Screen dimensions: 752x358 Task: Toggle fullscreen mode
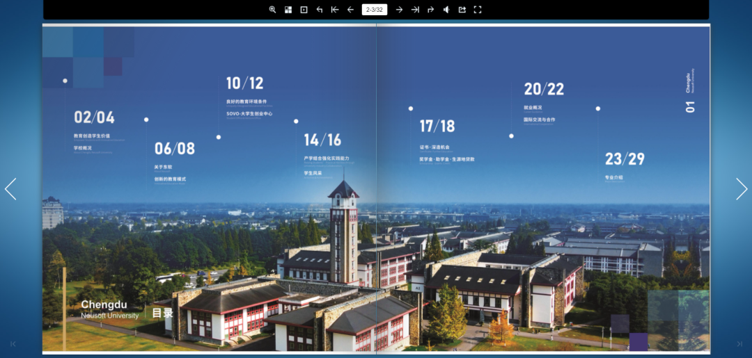(478, 10)
